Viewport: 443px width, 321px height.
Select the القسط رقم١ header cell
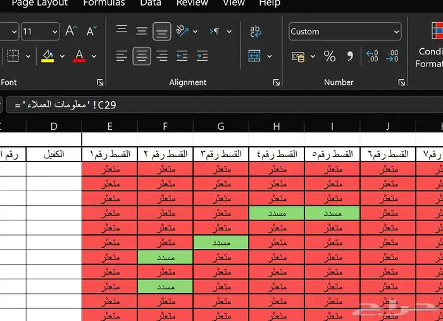[109, 154]
